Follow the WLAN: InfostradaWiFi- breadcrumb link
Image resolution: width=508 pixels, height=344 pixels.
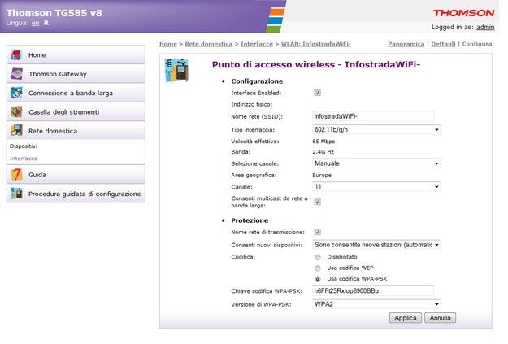coord(316,44)
